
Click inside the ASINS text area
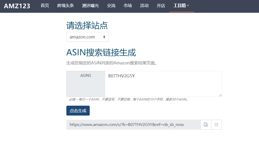[x=163, y=84]
